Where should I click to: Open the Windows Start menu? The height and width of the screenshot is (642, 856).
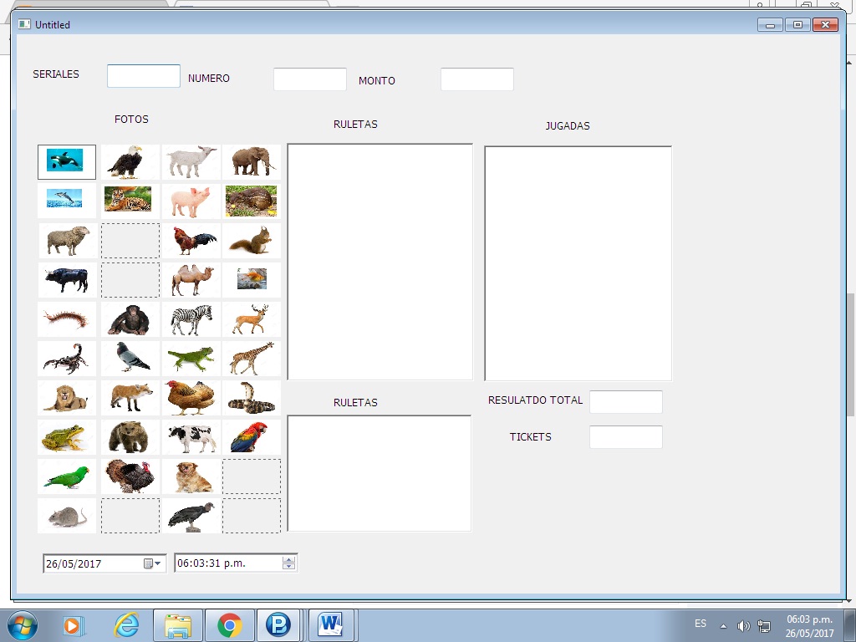pyautogui.click(x=23, y=625)
